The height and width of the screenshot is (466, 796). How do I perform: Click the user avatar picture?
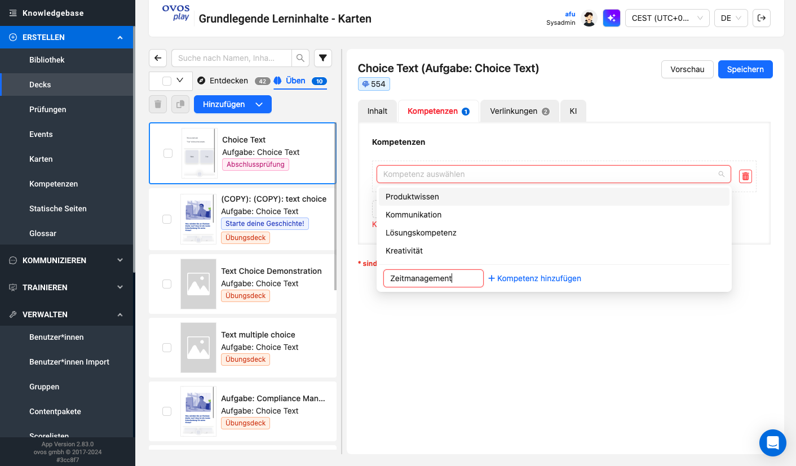[x=589, y=19]
